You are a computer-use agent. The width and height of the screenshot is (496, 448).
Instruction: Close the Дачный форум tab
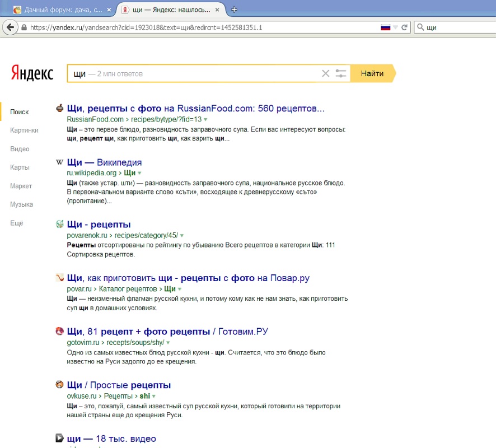click(109, 10)
